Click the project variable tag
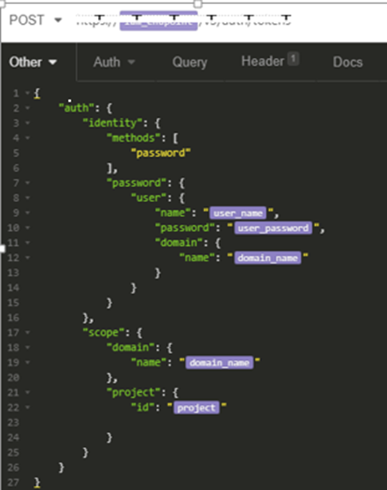Image resolution: width=387 pixels, height=490 pixels. (196, 408)
